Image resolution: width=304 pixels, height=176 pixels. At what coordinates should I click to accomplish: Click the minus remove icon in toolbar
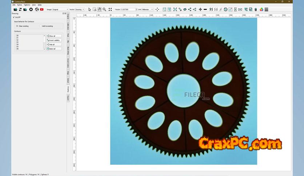[205, 9]
